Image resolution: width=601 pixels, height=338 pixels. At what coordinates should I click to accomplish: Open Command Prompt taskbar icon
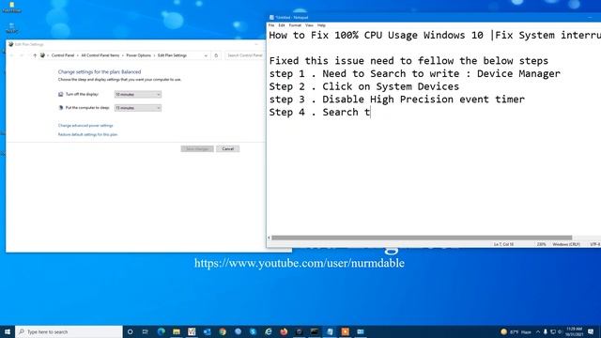pyautogui.click(x=315, y=331)
